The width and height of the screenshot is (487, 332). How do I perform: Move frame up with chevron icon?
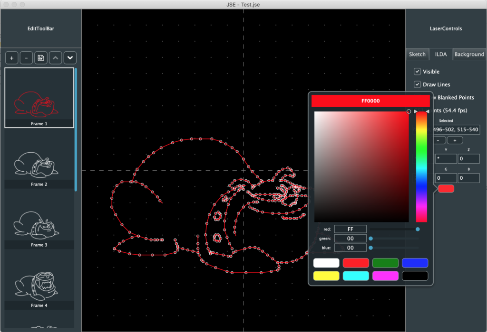point(56,58)
